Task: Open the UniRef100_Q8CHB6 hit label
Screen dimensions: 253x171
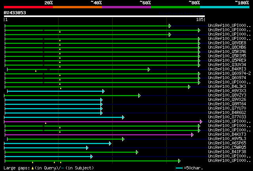Action: point(227,47)
